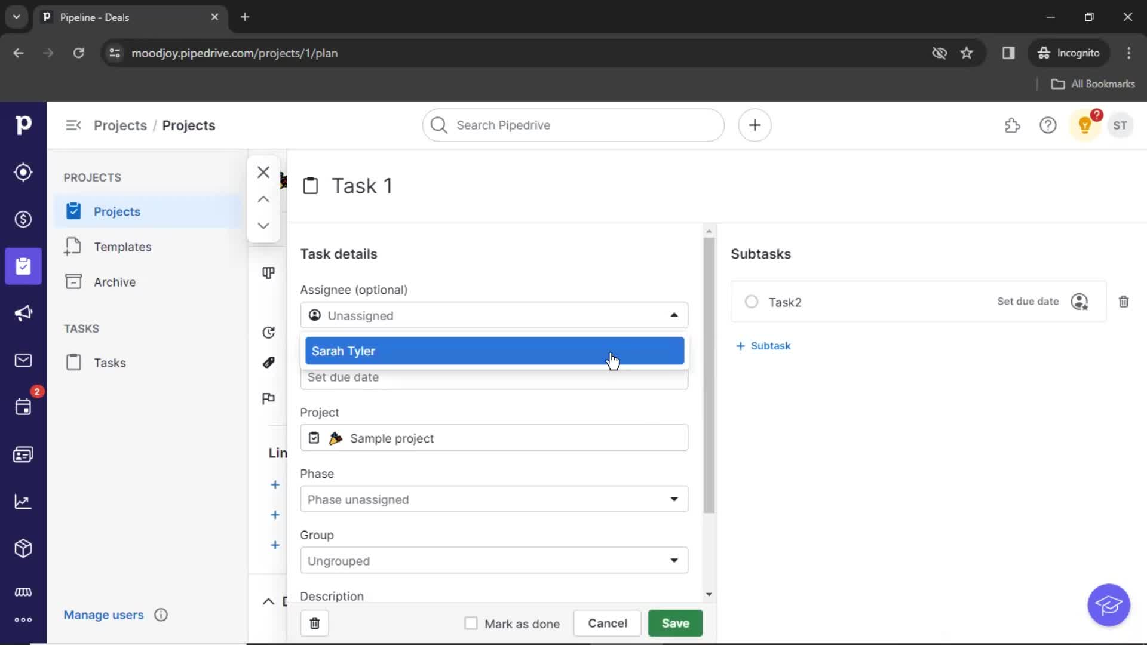Expand the Phase unassigned dropdown
Screen dimensions: 1147x645
673,499
